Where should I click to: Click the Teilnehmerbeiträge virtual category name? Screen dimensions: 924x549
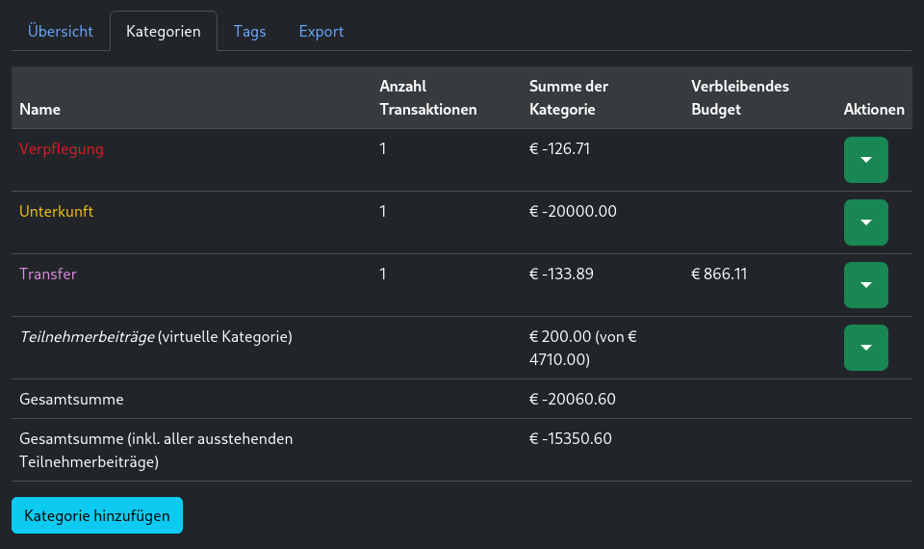tap(87, 337)
